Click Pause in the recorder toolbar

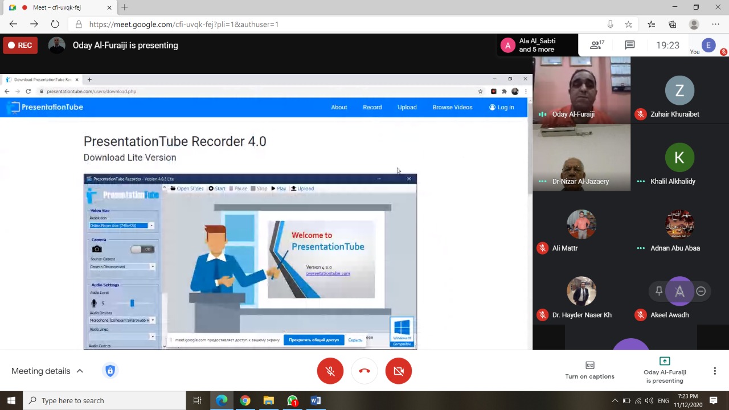(x=238, y=188)
